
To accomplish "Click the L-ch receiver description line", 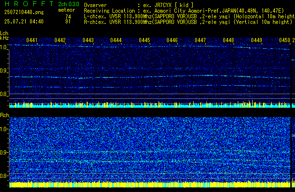I will click(189, 16).
